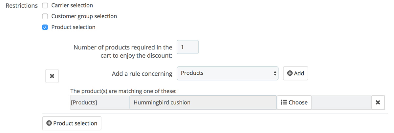The image size is (394, 133).
Task: Delete the product rule group using left X
Action: click(52, 76)
